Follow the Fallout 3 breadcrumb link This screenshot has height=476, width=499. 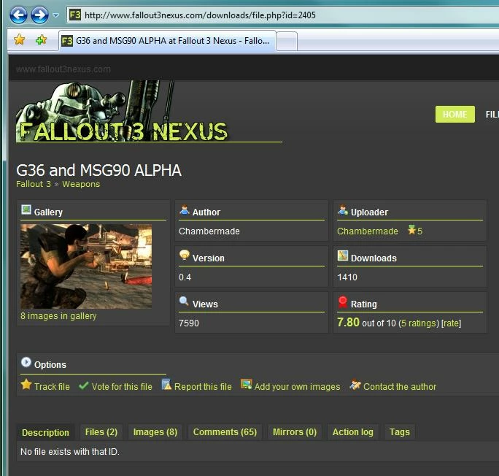click(34, 184)
